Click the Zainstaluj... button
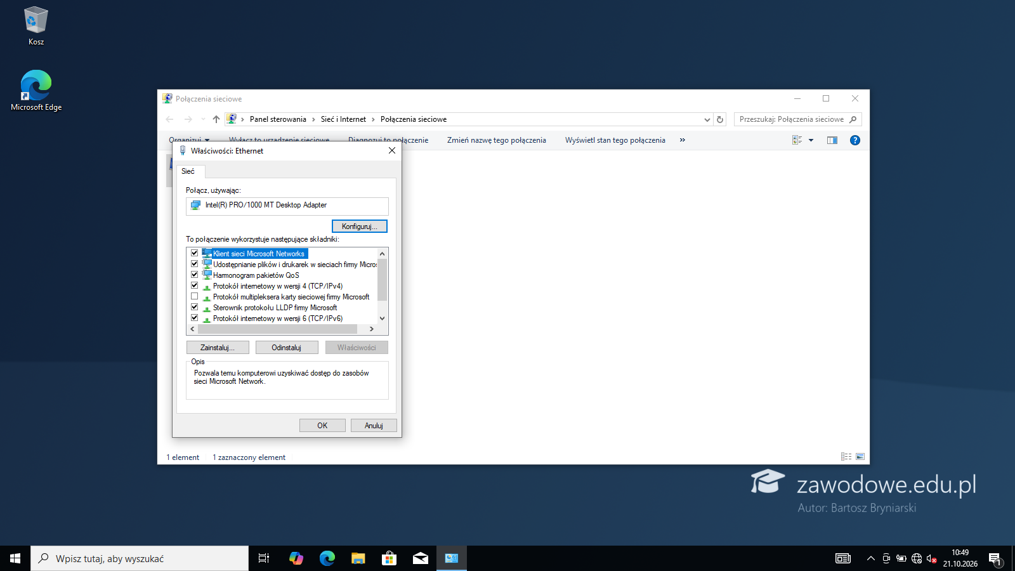 tap(218, 348)
